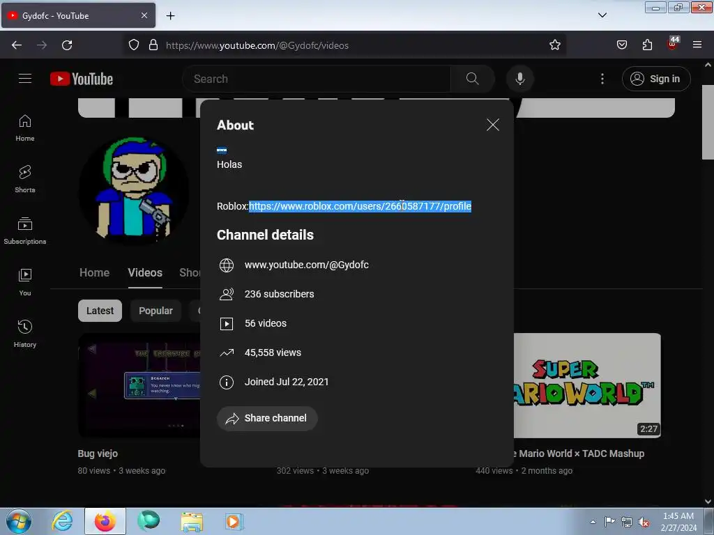
Task: Launch Internet Explorer from taskbar
Action: coord(62,521)
